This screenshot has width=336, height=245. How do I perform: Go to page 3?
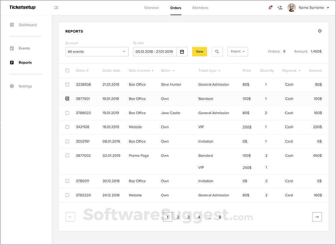(x=189, y=217)
